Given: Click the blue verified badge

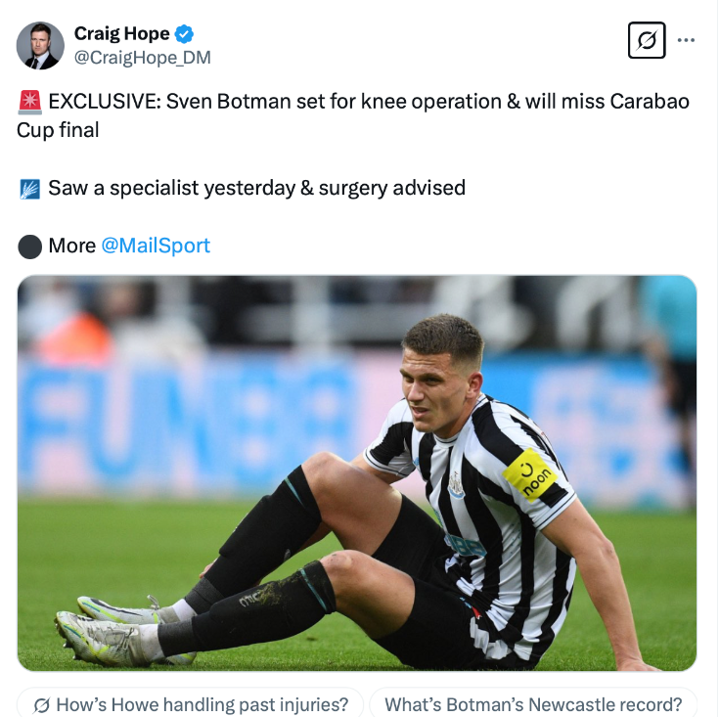Looking at the screenshot, I should point(184,34).
